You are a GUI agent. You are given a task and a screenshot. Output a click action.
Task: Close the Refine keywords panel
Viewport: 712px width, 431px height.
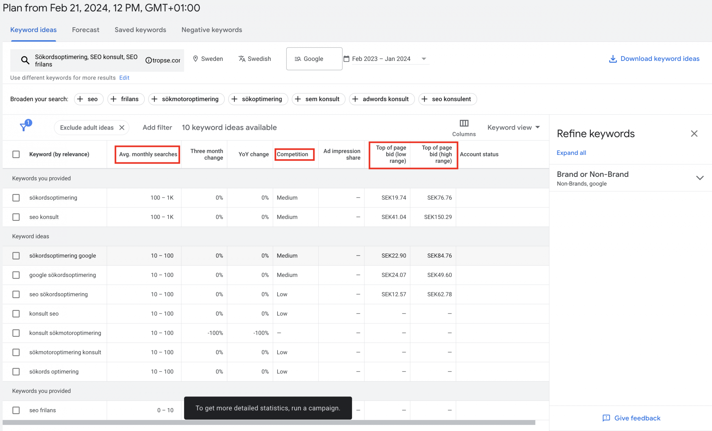pos(694,133)
